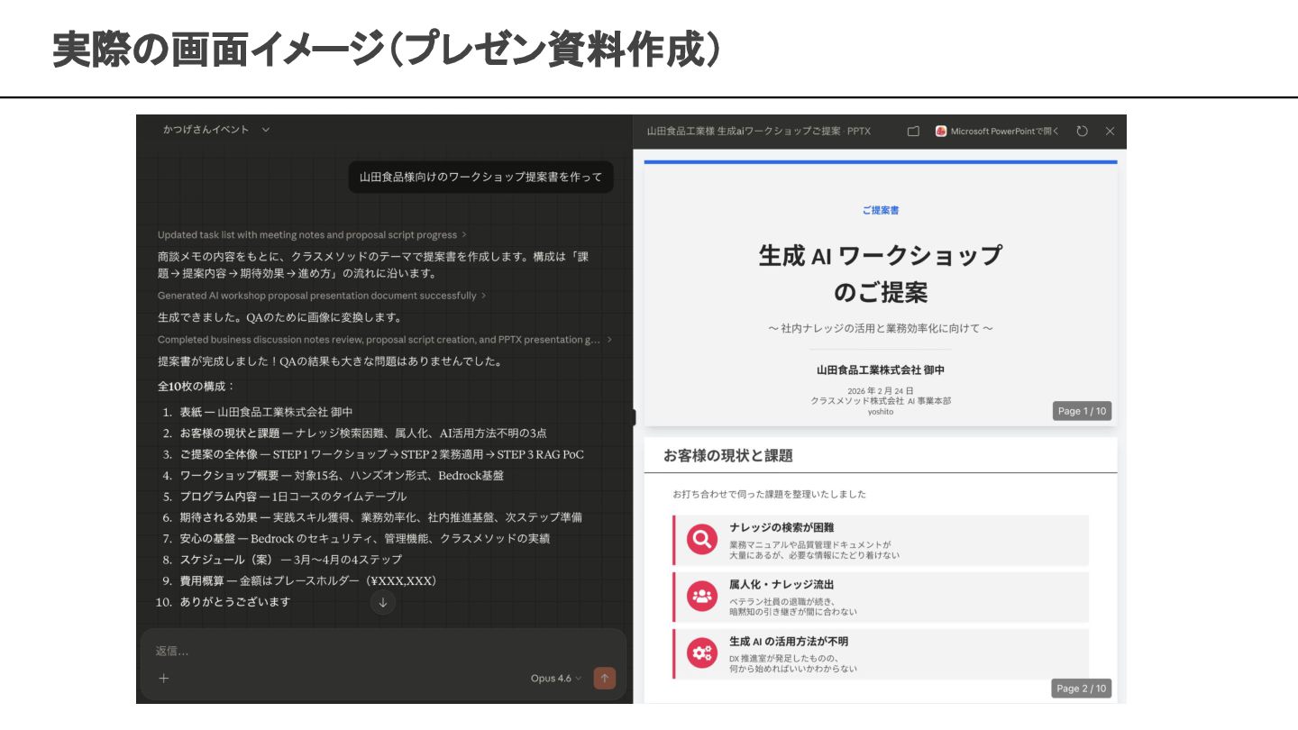Click the Microsoft PowerPointで開く button

point(998,132)
